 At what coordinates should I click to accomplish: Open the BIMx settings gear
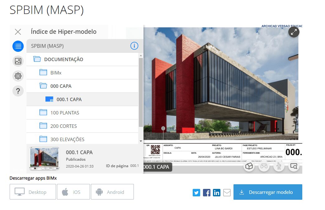point(18,76)
